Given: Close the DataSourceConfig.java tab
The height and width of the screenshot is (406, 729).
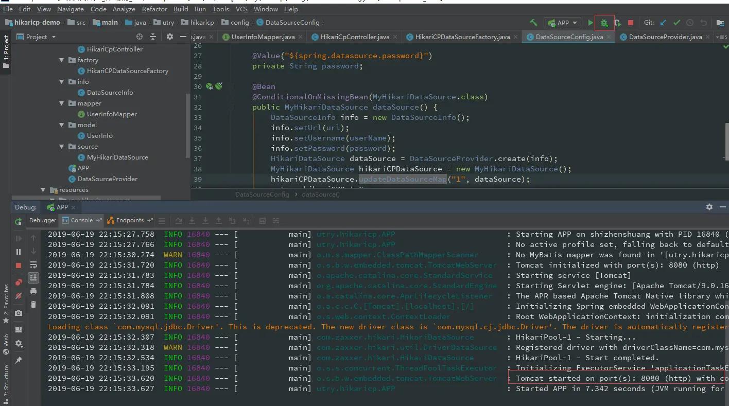Looking at the screenshot, I should (x=609, y=37).
